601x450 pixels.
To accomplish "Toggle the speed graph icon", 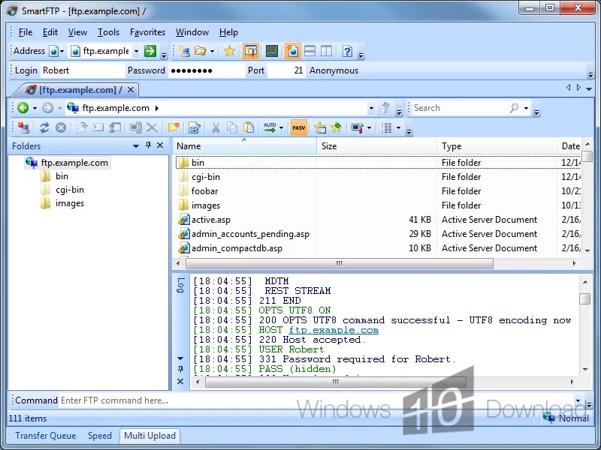I will [x=272, y=51].
